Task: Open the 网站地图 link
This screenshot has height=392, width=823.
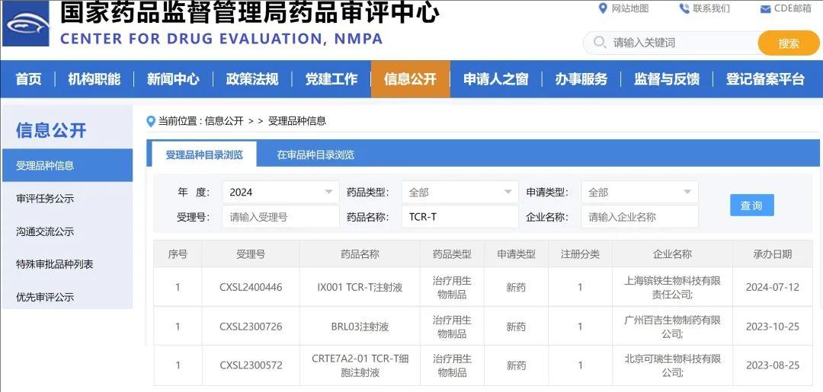Action: 630,8
